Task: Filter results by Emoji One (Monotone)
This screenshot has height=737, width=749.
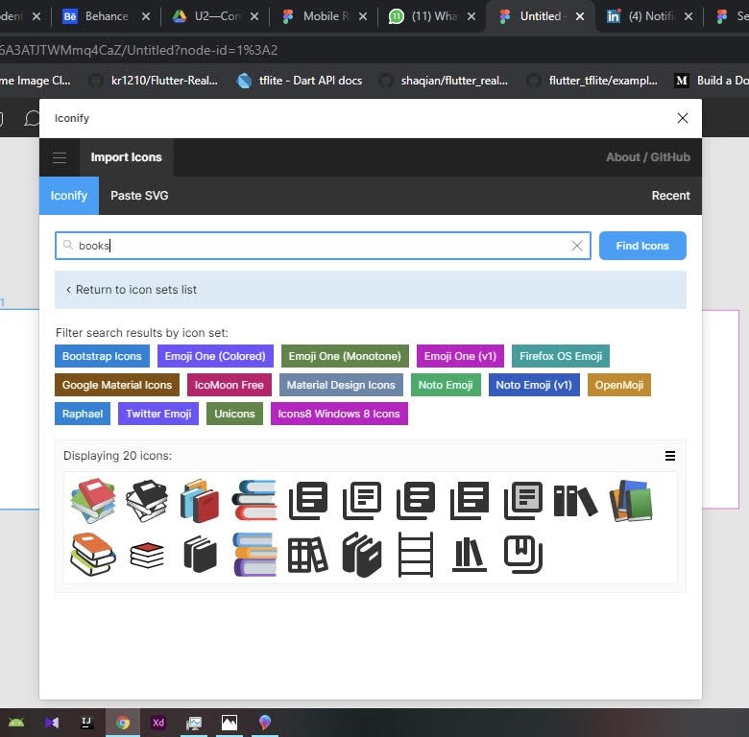Action: pyautogui.click(x=345, y=356)
